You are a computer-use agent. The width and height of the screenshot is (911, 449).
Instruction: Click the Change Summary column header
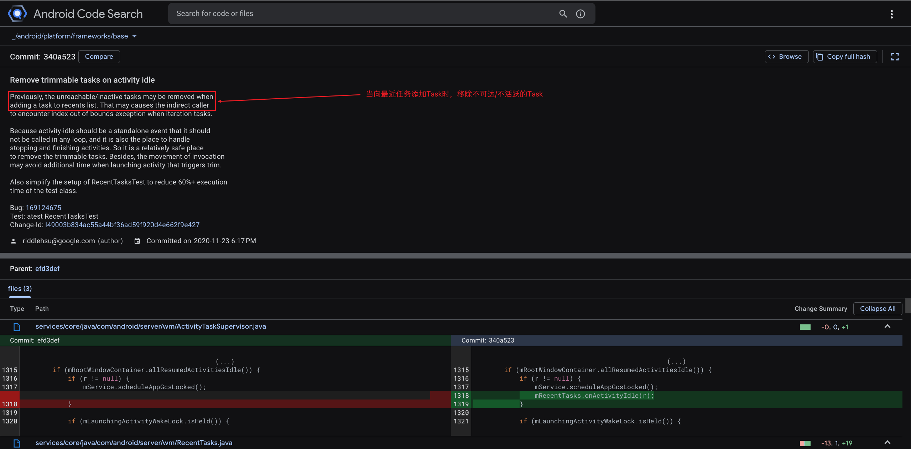pyautogui.click(x=821, y=309)
